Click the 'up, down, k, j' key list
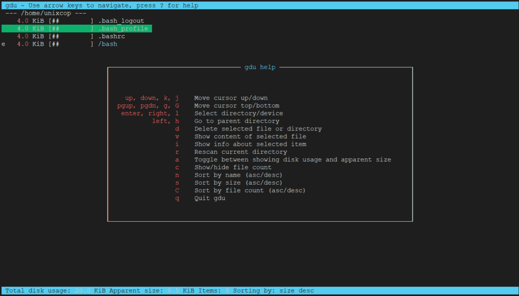This screenshot has height=296, width=519. 152,98
